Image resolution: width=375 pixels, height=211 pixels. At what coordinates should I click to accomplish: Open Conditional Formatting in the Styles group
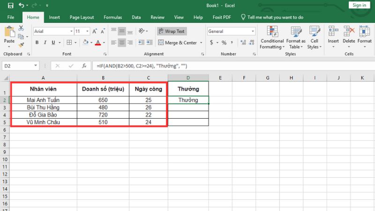272,38
